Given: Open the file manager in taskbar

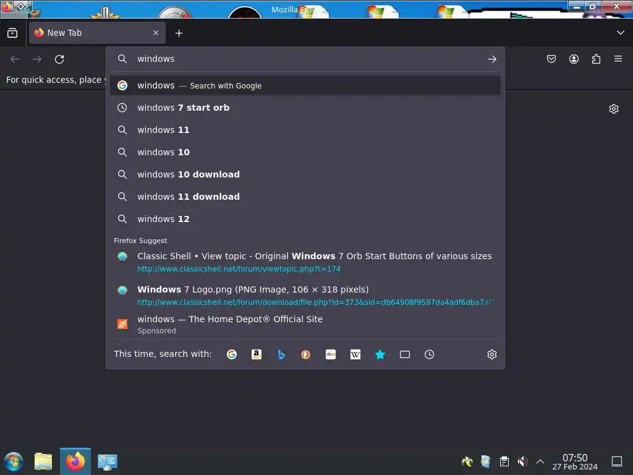Looking at the screenshot, I should [x=43, y=461].
